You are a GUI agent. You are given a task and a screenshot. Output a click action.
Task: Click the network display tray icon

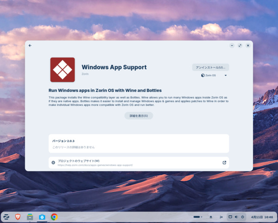point(230,217)
